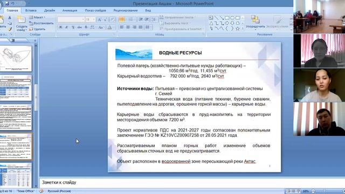The height and width of the screenshot is (194, 345).
Task: Open the font size dropdown
Action: click(x=94, y=19)
